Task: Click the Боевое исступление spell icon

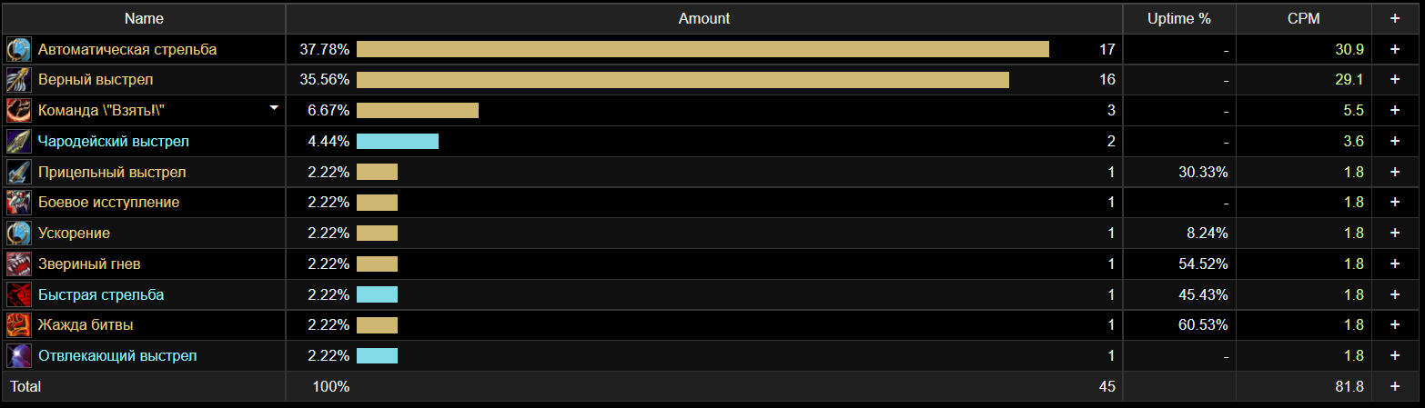Action: (x=19, y=203)
